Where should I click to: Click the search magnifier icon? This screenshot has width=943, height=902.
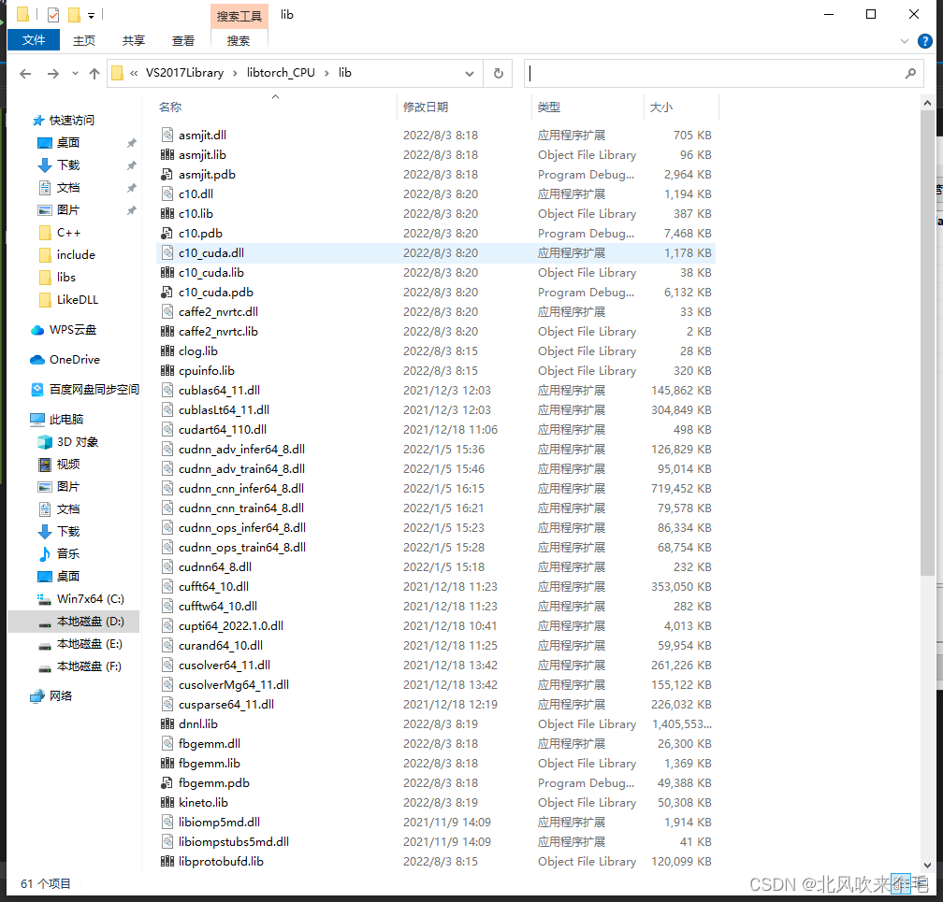pos(910,73)
